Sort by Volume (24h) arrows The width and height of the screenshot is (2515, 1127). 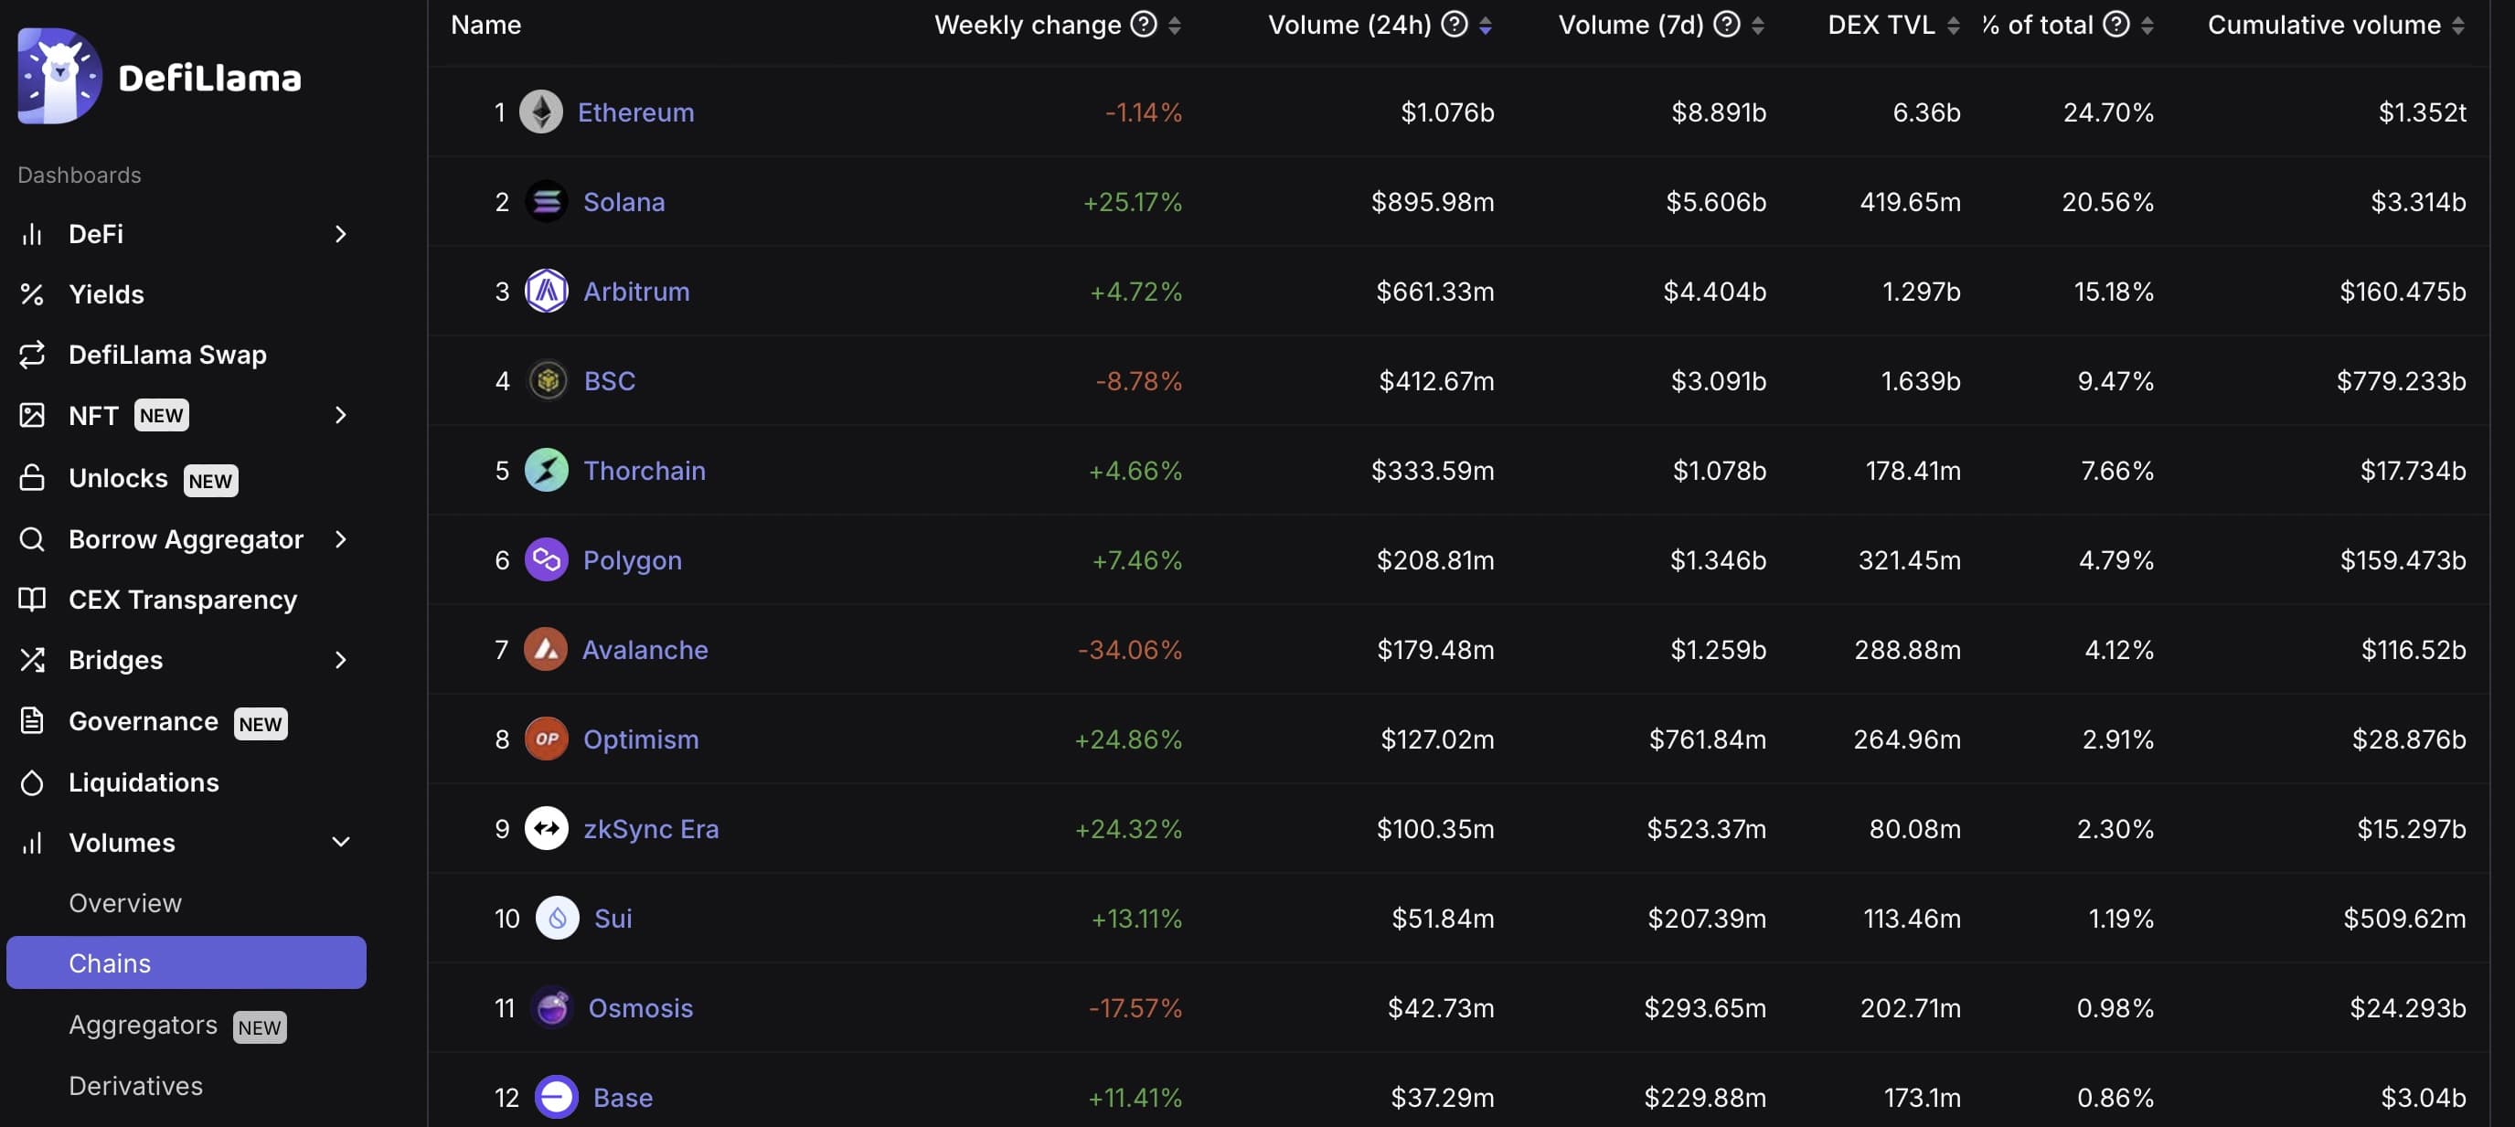click(x=1485, y=26)
